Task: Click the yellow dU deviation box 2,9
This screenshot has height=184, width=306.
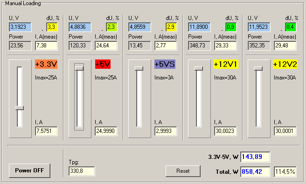Action: [171, 27]
